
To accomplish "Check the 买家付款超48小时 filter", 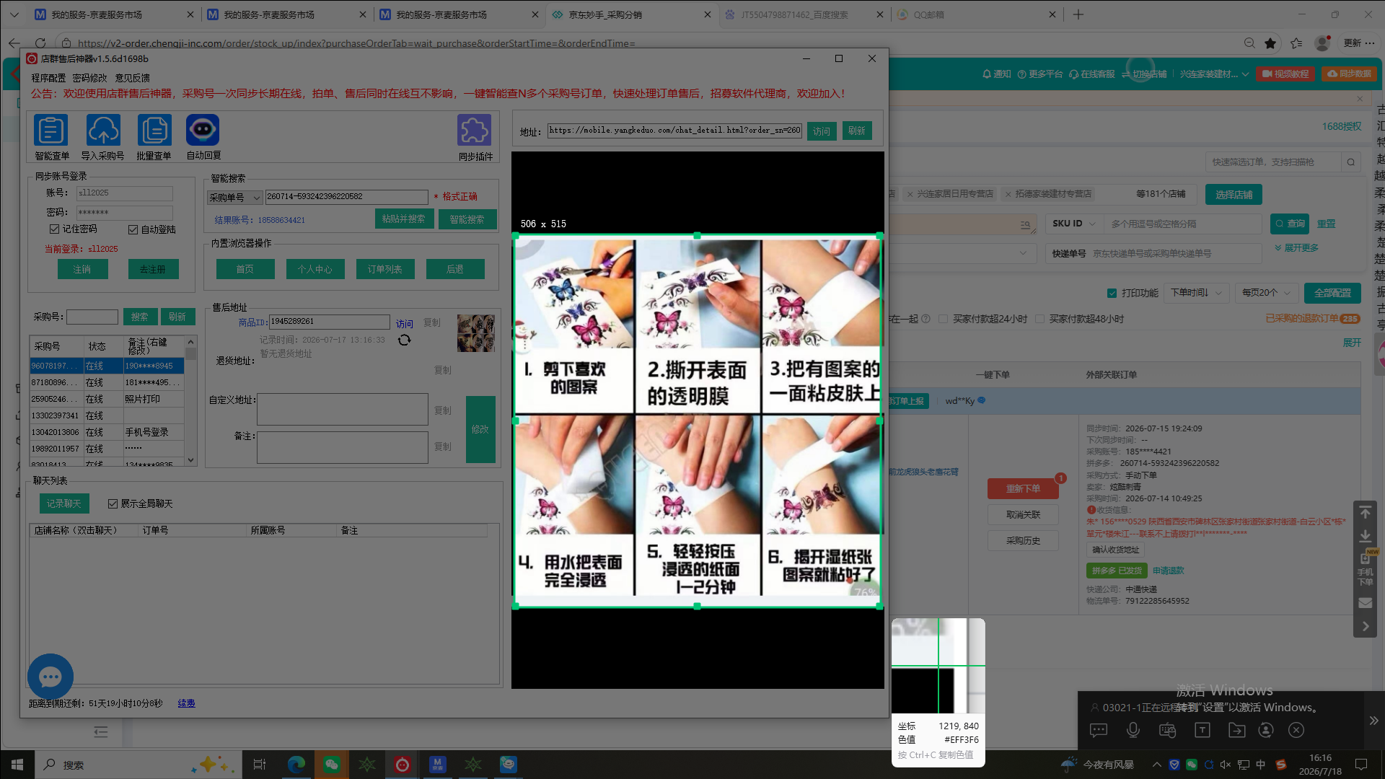I will tap(1039, 319).
